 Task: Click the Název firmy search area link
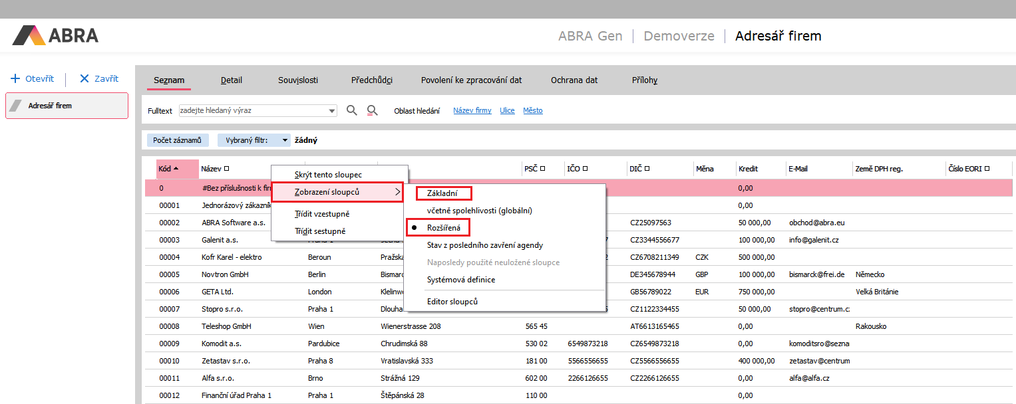coord(472,111)
